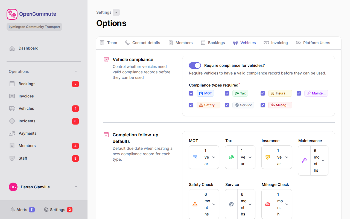
Task: Click the Alerts bell icon
Action: click(x=13, y=210)
